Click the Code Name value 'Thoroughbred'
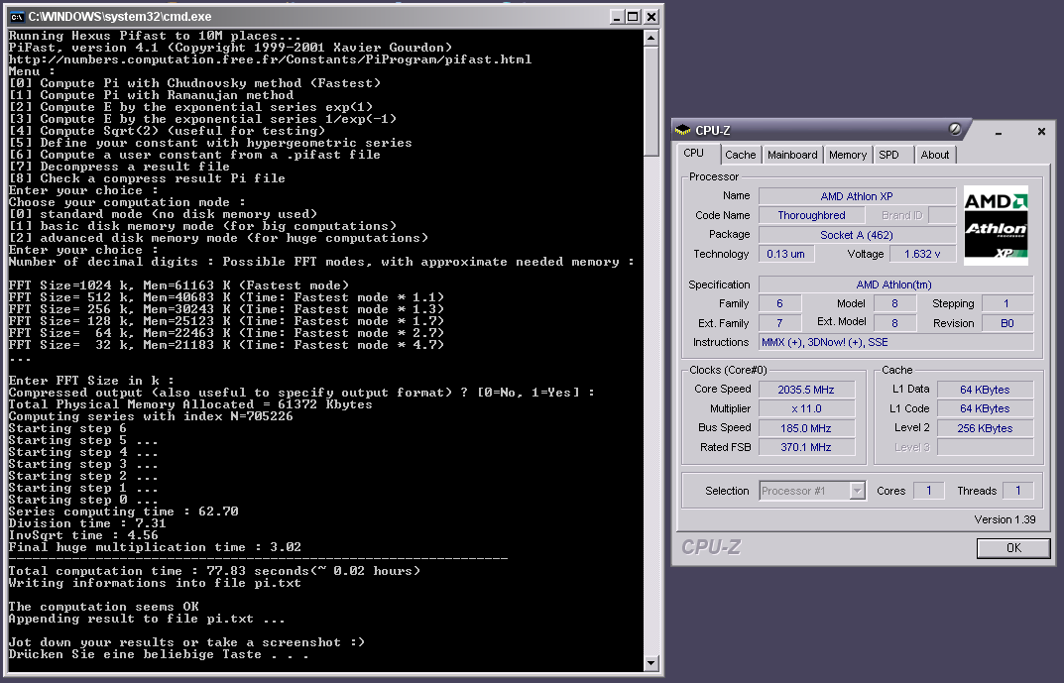 click(811, 215)
